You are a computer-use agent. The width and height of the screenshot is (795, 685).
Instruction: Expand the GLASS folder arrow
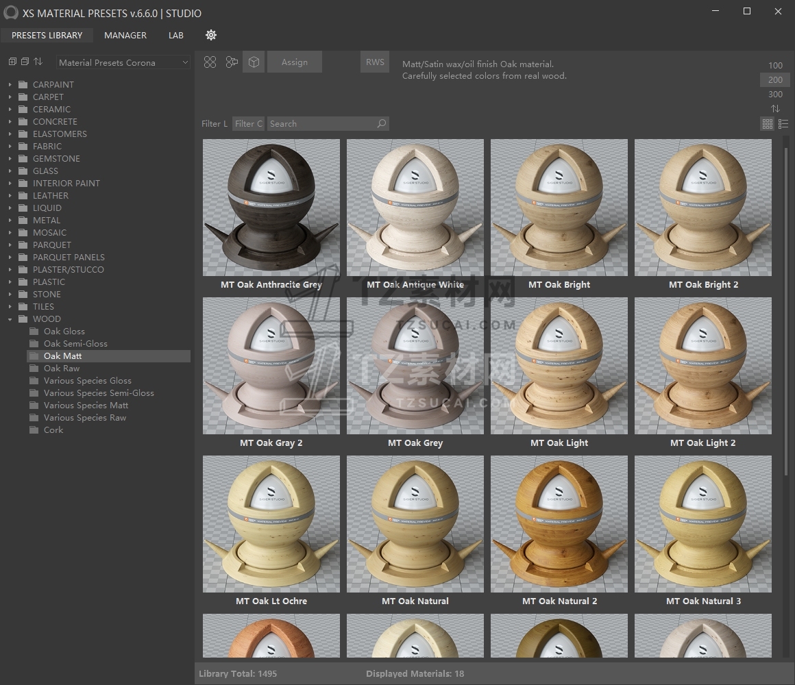click(10, 171)
